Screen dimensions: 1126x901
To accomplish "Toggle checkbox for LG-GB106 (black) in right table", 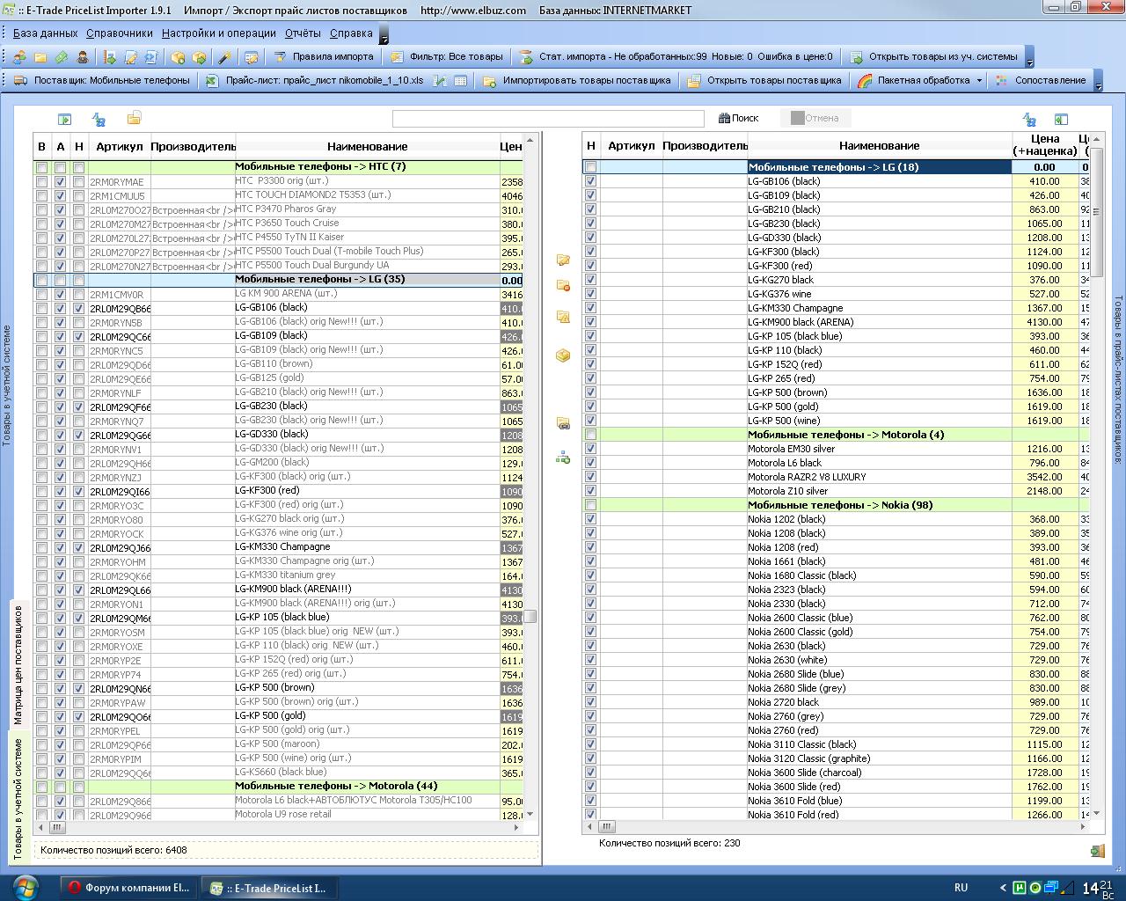I will (590, 181).
